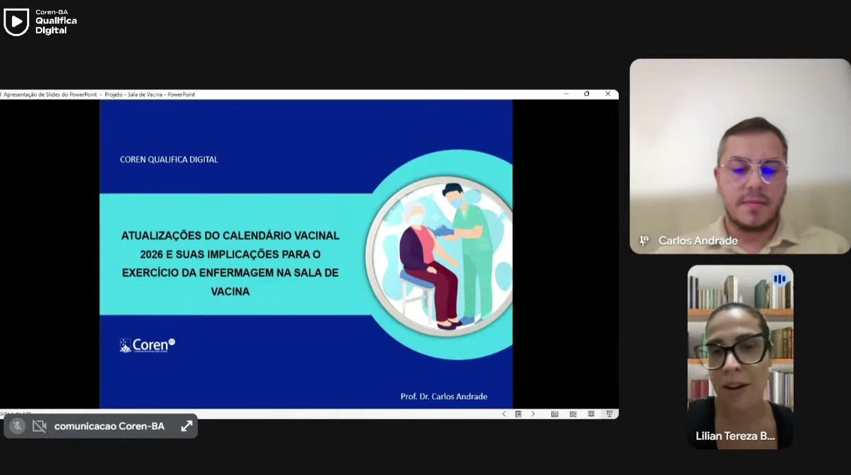Viewport: 851px width, 475px height.
Task: Switch to Normal view icon
Action: [555, 414]
